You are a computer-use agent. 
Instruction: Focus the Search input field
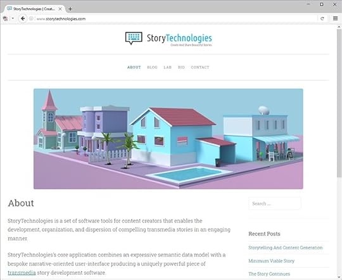point(275,203)
